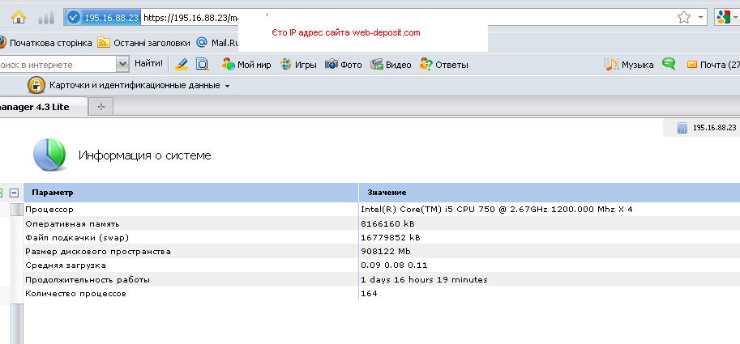Image resolution: width=740 pixels, height=344 pixels.
Task: Click the 908122 Mb disk value
Action: 386,252
